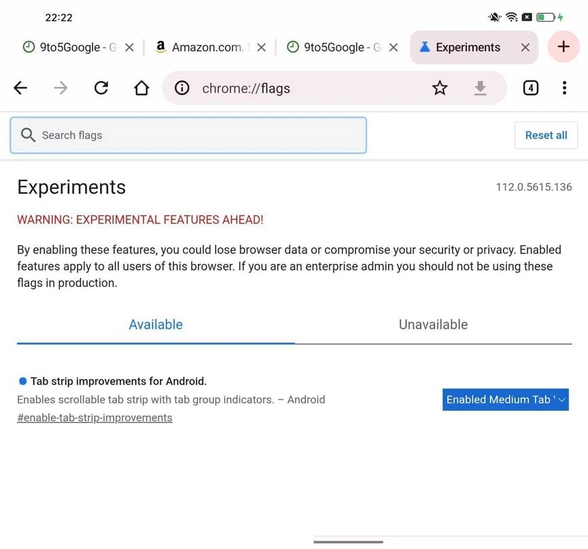Tap the download page icon
Screen dimensions: 588x549
480,88
